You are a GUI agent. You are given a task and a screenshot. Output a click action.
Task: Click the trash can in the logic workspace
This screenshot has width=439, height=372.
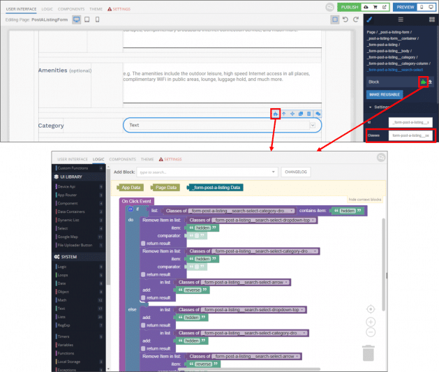point(369,353)
